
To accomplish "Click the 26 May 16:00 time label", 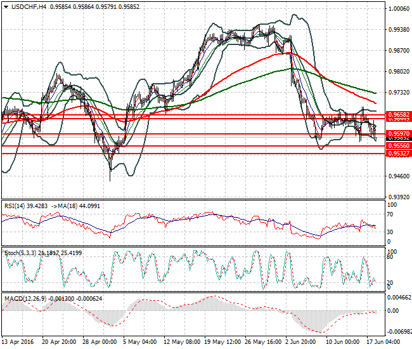I will pos(263,342).
